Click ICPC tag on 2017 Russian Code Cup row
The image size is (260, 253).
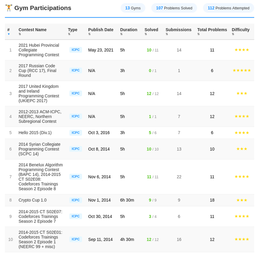click(75, 71)
